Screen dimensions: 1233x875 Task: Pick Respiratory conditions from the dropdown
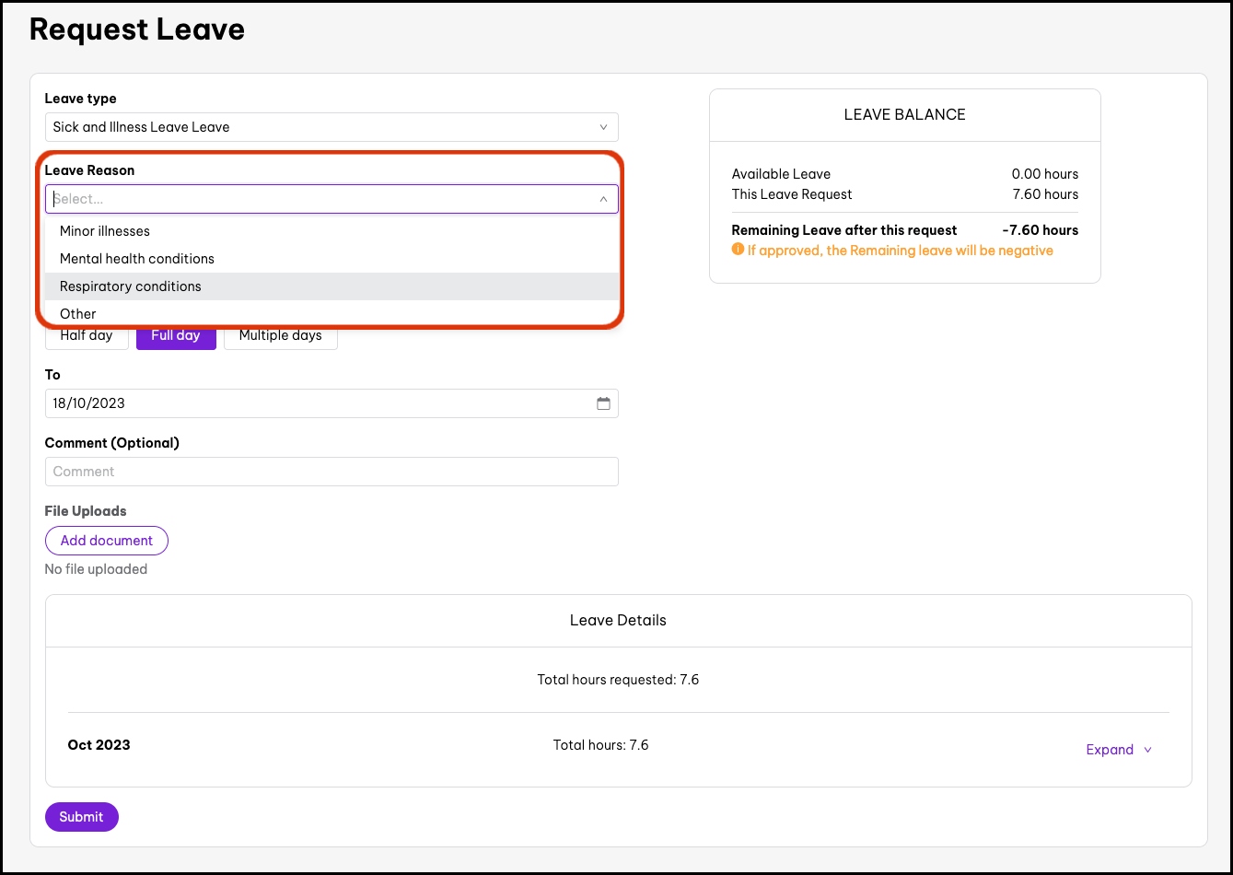[131, 286]
